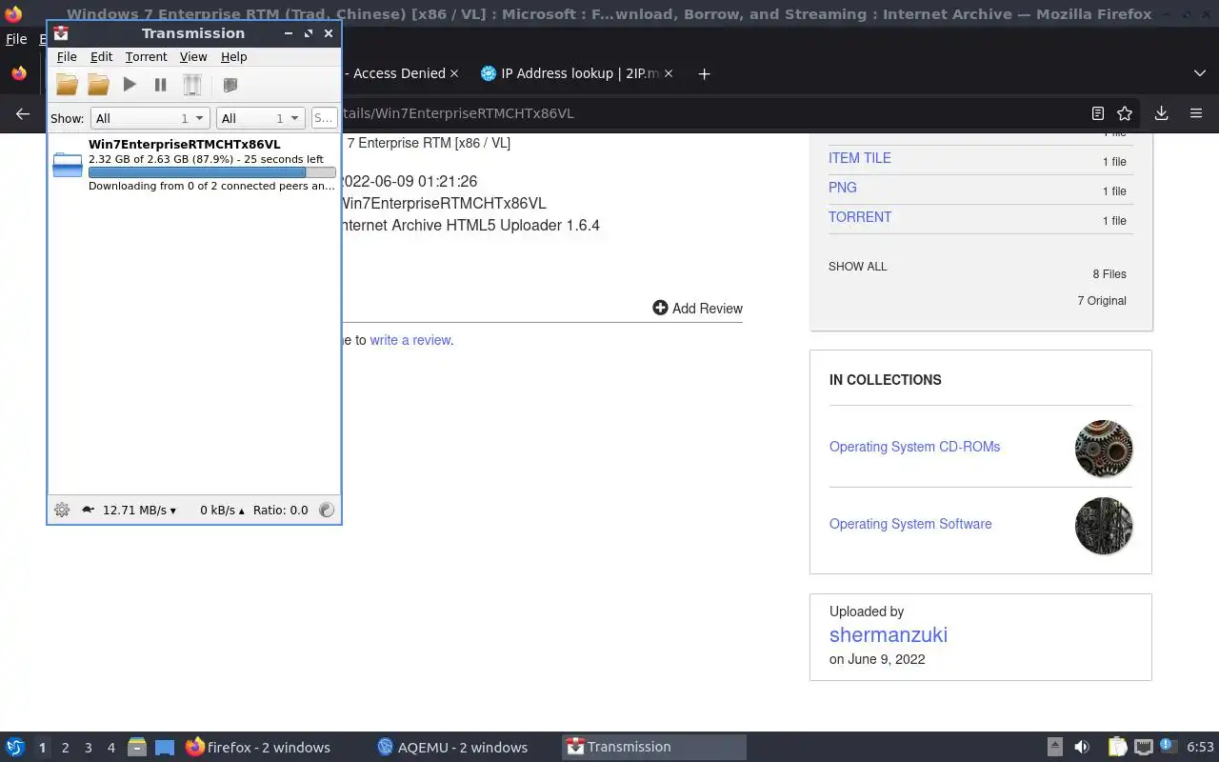Screen dimensions: 1219x762
Task: Pause the torrent with the pause icon
Action: [x=161, y=85]
